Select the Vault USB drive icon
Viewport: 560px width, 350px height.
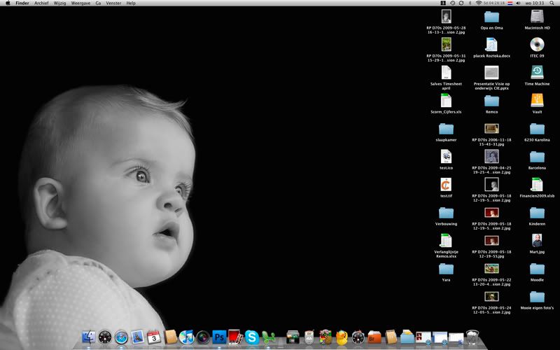(x=537, y=100)
